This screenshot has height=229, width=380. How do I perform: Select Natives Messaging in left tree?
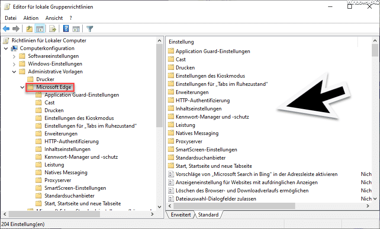coord(66,173)
